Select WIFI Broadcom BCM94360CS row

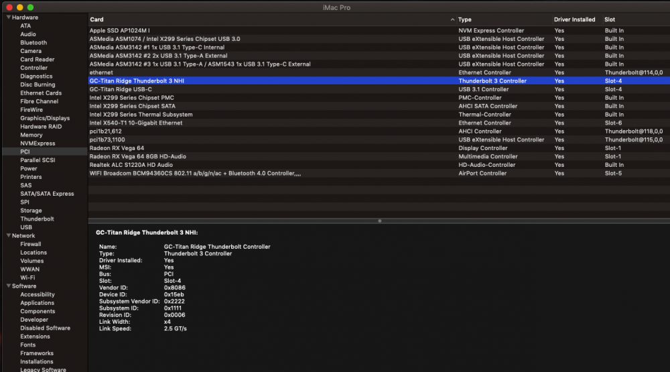pos(379,173)
